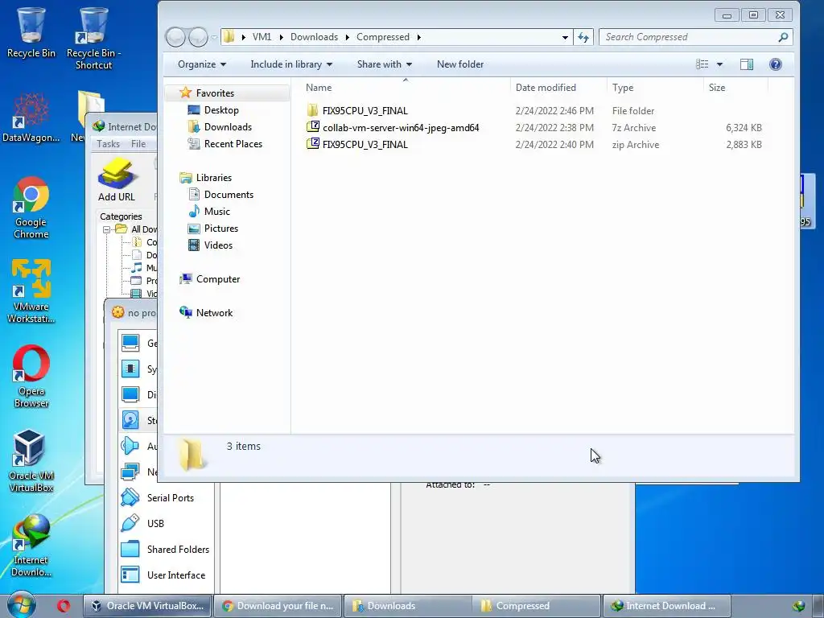Open the recent pages dropdown next to Forward

point(214,37)
